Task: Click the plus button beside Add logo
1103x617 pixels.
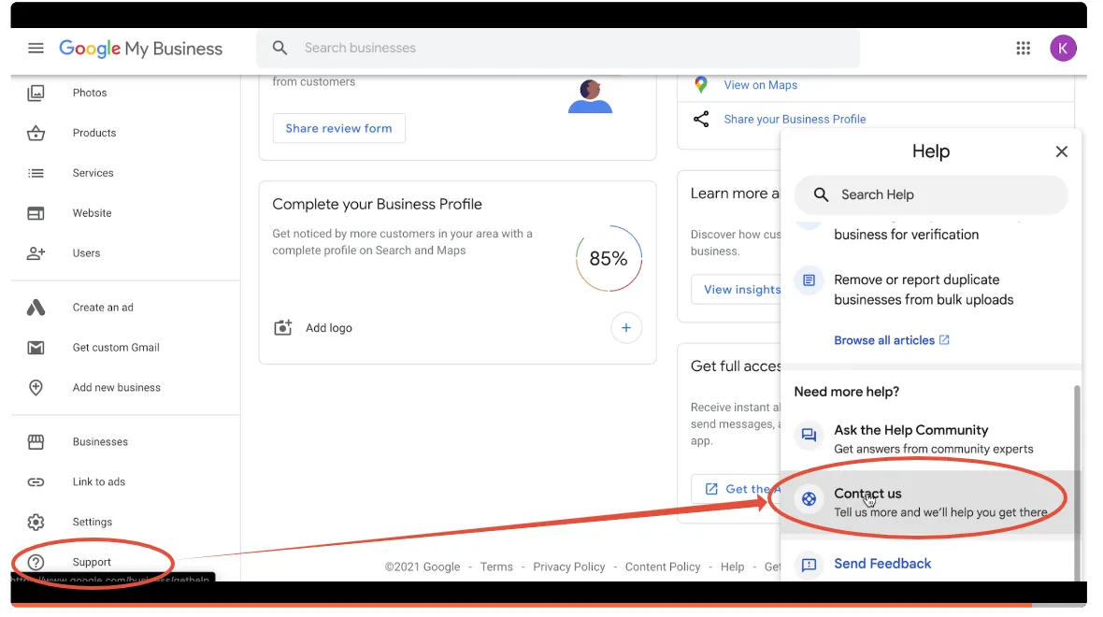Action: 626,328
